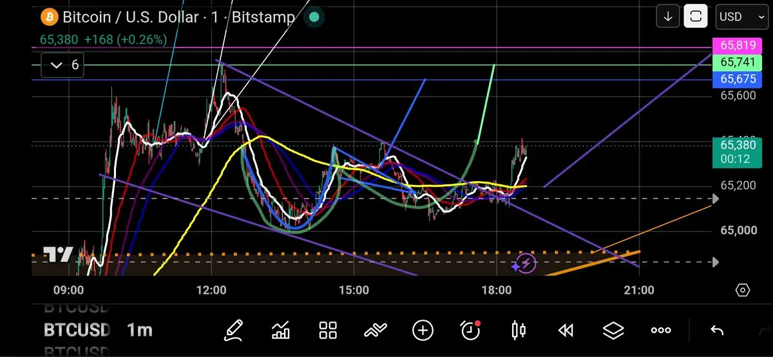The height and width of the screenshot is (357, 773).
Task: Toggle the rounded-square fullscreen button
Action: tap(696, 17)
